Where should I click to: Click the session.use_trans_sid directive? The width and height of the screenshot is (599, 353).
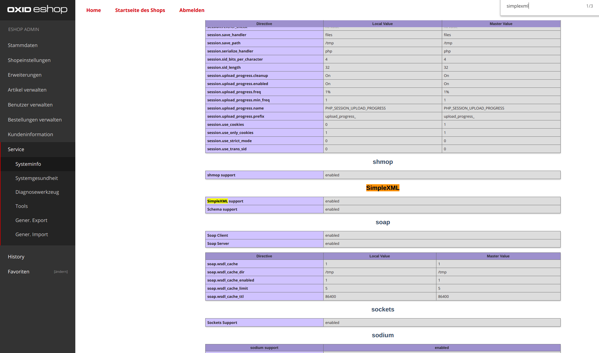[x=227, y=149]
